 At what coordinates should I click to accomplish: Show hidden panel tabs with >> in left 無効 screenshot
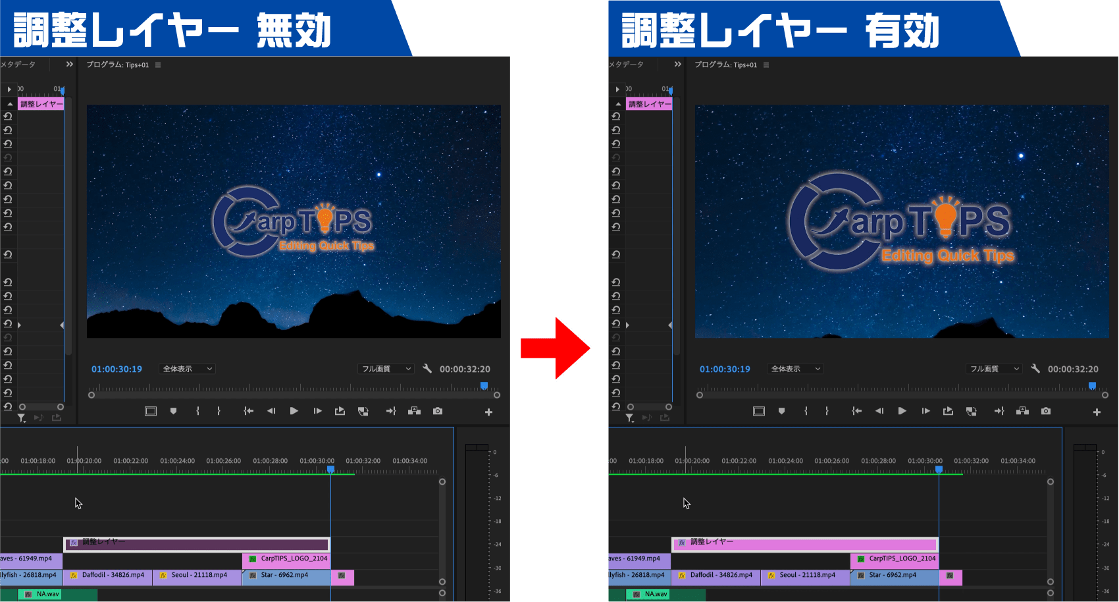(x=70, y=65)
